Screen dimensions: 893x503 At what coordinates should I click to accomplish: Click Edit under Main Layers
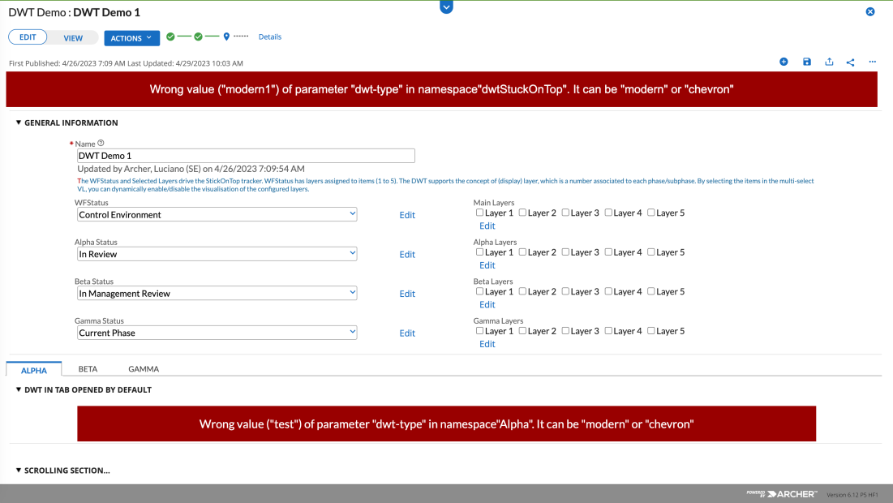pyautogui.click(x=487, y=226)
